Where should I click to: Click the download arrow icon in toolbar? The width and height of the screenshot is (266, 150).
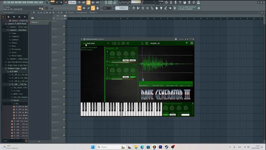coord(198,2)
